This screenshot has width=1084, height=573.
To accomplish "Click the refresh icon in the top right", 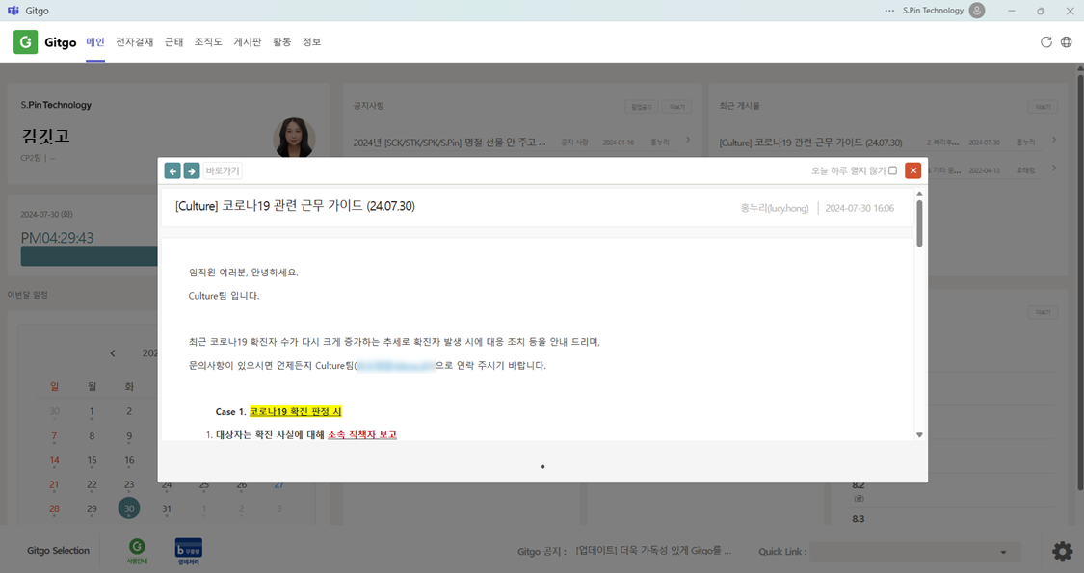I will pyautogui.click(x=1044, y=42).
